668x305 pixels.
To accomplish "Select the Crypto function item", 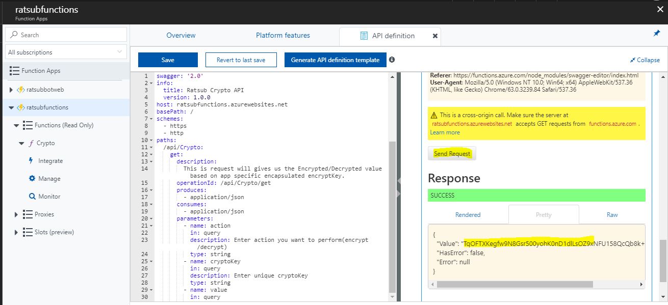I will point(47,143).
